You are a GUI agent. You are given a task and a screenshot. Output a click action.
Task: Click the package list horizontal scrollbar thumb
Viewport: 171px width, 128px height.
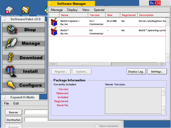click(84, 64)
